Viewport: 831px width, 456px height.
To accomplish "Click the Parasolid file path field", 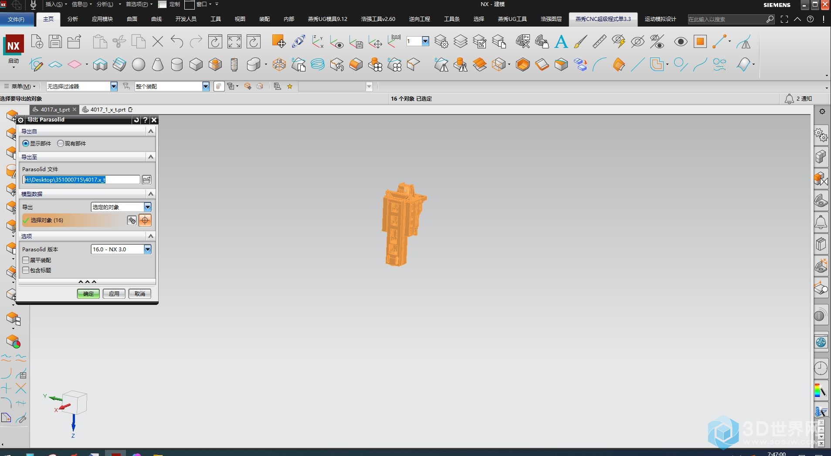I will click(81, 180).
